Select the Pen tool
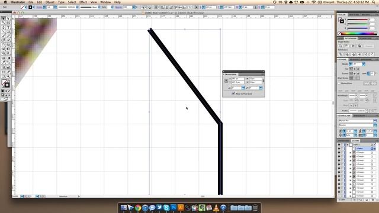 tap(4, 27)
